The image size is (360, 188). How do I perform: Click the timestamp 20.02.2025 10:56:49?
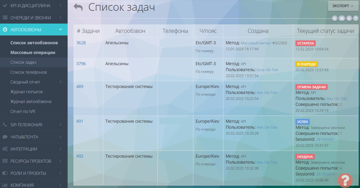(x=312, y=180)
